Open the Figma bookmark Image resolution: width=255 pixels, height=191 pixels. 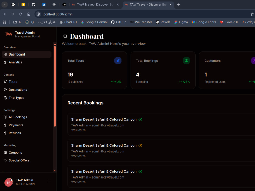[181, 22]
